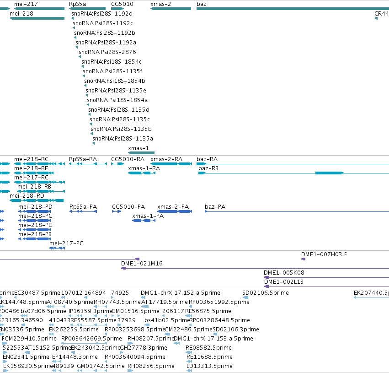Select mei-218-RD transcript
This screenshot has height=373, width=389.
37,200
